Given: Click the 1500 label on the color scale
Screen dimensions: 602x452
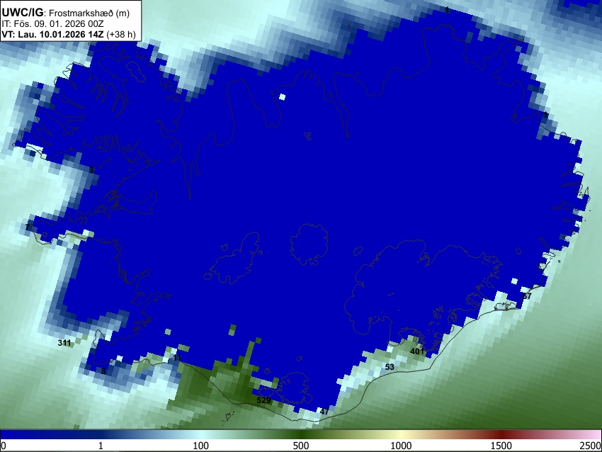Looking at the screenshot, I should (501, 446).
